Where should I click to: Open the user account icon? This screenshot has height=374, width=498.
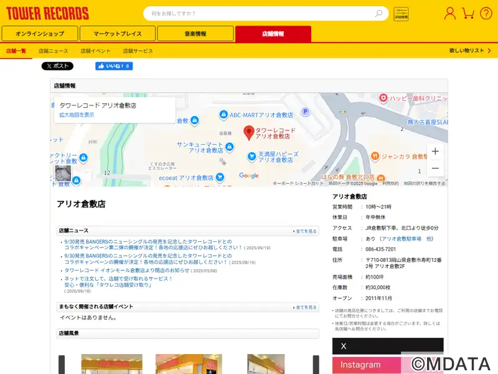click(x=449, y=13)
